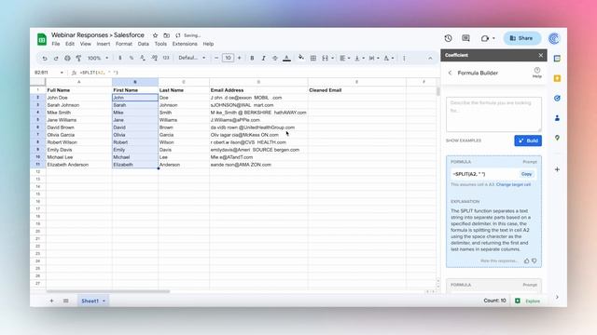Viewport: 597px width, 335px height.
Task: Click the Share button
Action: (521, 38)
